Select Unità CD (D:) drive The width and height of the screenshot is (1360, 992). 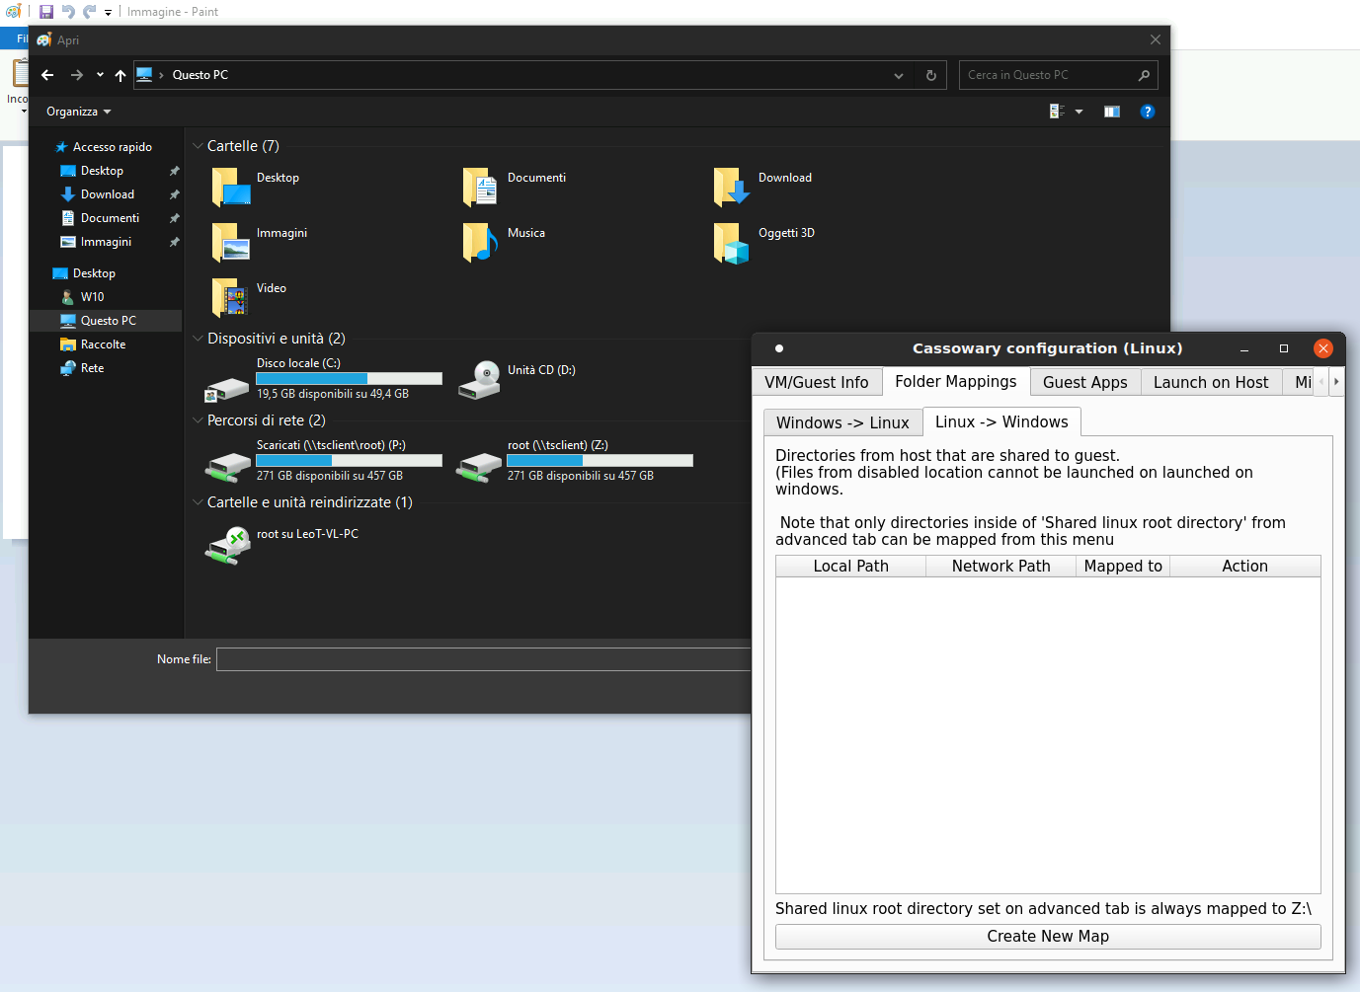tap(518, 378)
